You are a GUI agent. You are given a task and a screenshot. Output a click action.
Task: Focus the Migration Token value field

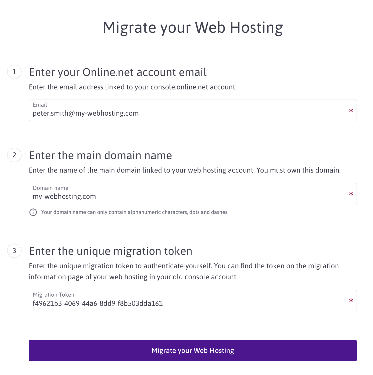point(179,303)
